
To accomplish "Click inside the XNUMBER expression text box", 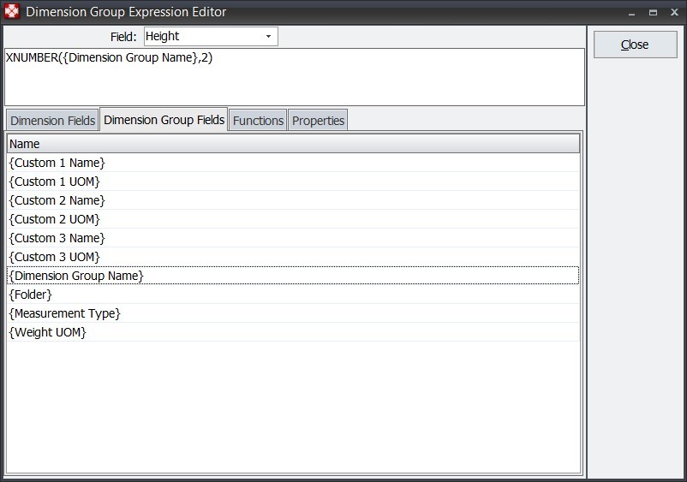I will coord(295,77).
